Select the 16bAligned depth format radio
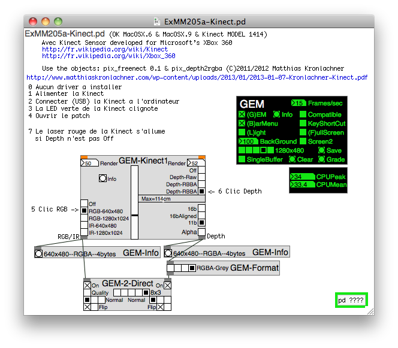Viewport: 398px width, 348px height. pos(201,216)
